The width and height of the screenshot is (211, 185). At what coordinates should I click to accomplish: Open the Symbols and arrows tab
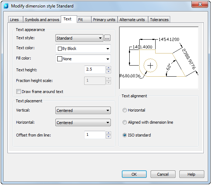[42, 20]
